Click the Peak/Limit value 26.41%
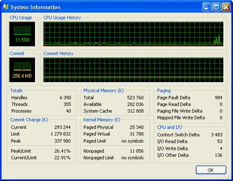The image size is (233, 181). click(62, 151)
